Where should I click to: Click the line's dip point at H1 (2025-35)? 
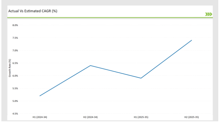(x=141, y=78)
